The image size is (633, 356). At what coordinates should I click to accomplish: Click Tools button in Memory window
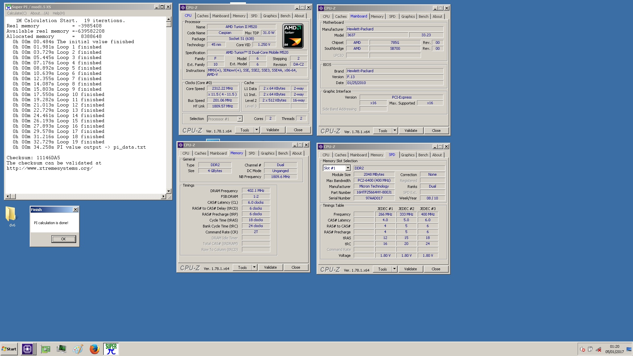tap(242, 267)
